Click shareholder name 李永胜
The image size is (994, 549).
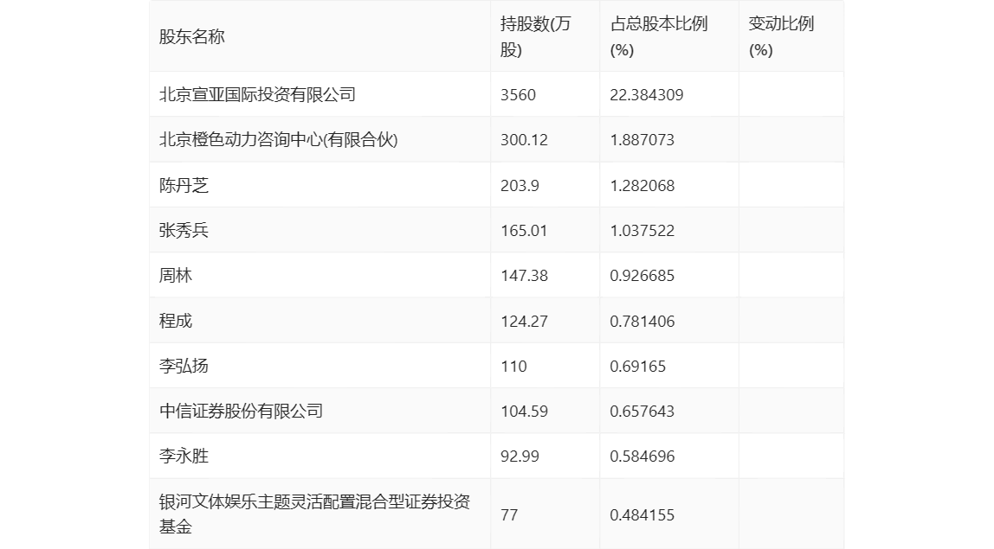point(184,456)
